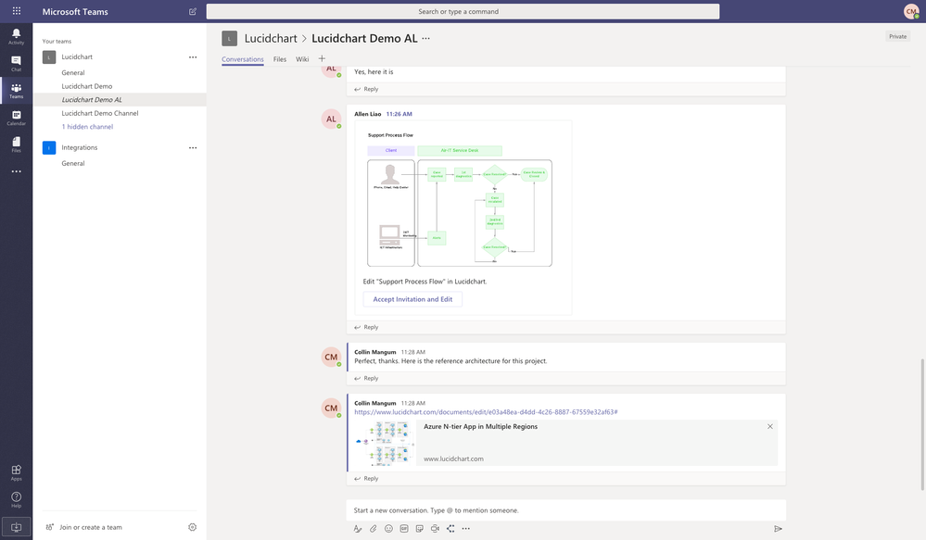Collapse the Integrations team
This screenshot has height=540, width=926.
(79, 147)
